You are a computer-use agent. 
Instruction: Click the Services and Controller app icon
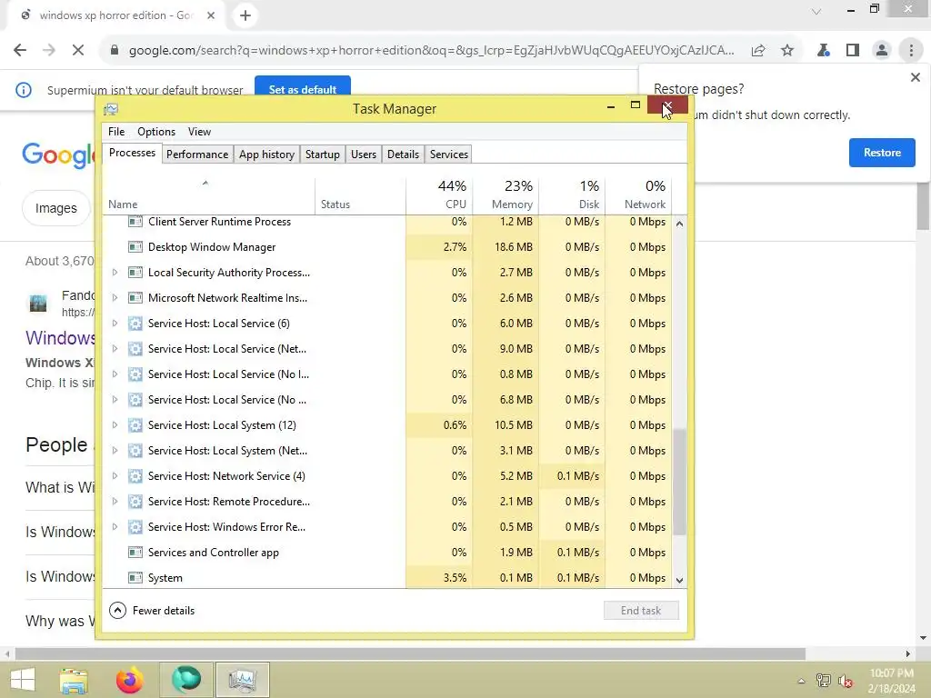coord(135,553)
